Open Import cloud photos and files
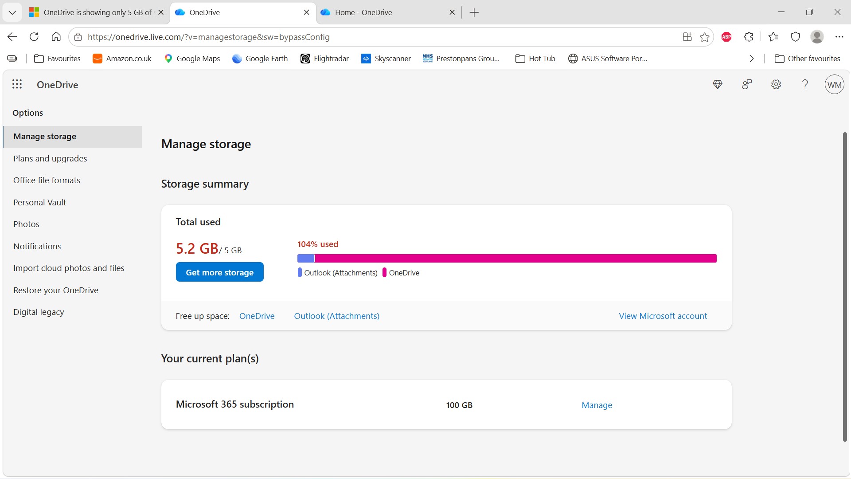 [69, 268]
